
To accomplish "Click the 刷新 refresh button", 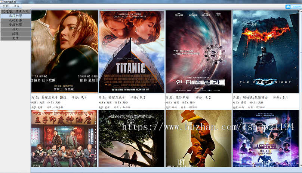I will (x=6, y=6).
